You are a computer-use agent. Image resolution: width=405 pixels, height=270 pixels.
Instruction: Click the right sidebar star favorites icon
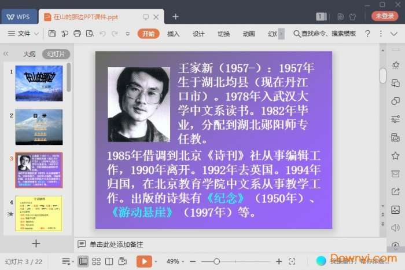(395, 156)
